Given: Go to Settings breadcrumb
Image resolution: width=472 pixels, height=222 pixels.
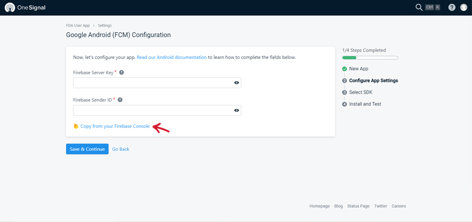Looking at the screenshot, I should coord(104,25).
